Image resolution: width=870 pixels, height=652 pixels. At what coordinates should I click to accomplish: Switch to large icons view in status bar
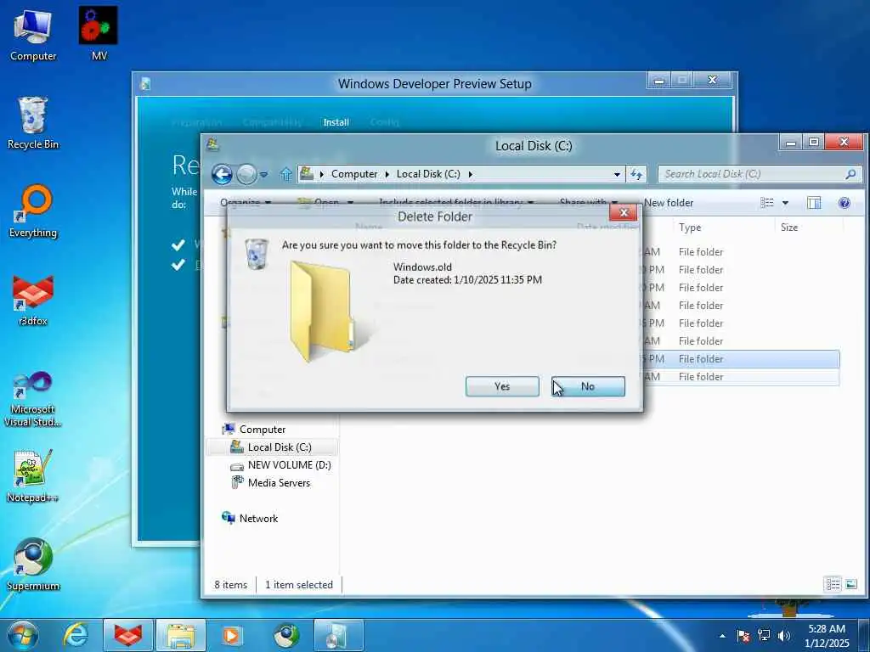click(x=851, y=584)
